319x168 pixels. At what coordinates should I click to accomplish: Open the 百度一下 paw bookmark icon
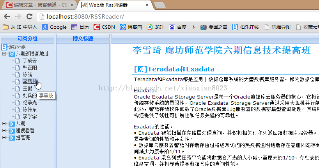coord(172,27)
